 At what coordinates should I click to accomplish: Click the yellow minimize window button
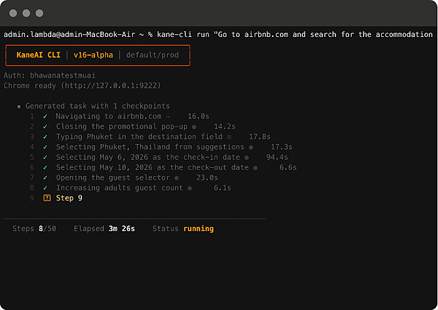(26, 13)
